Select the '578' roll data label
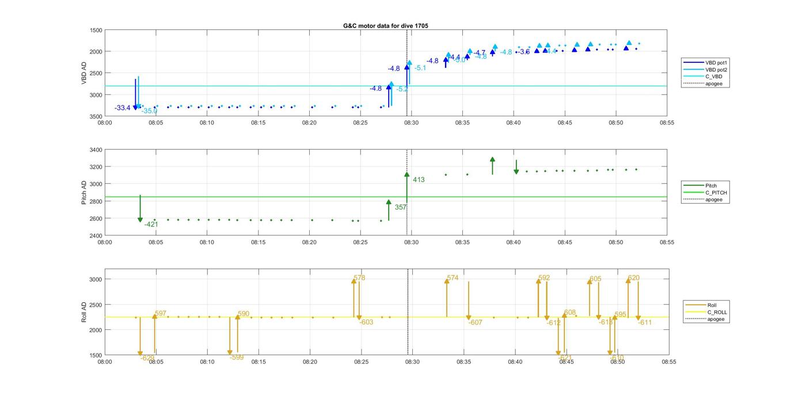This screenshot has width=806, height=399. click(359, 278)
